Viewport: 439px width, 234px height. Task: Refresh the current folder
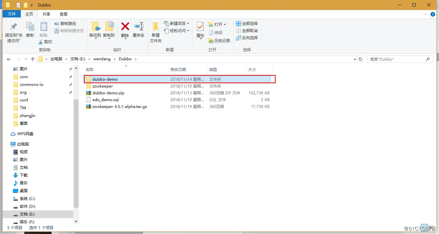(360, 59)
